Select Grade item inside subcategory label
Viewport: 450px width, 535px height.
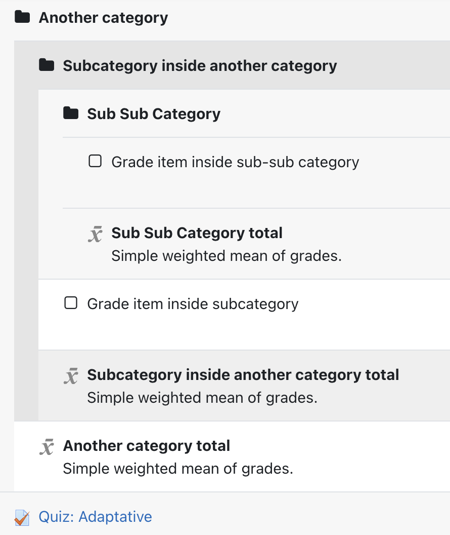point(193,304)
